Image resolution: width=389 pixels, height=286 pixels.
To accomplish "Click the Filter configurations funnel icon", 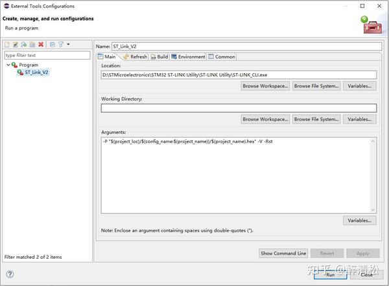I will pos(60,45).
